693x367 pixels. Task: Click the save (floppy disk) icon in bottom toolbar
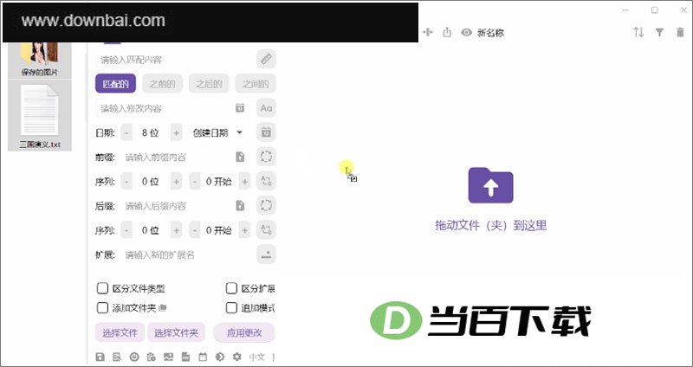click(x=100, y=357)
